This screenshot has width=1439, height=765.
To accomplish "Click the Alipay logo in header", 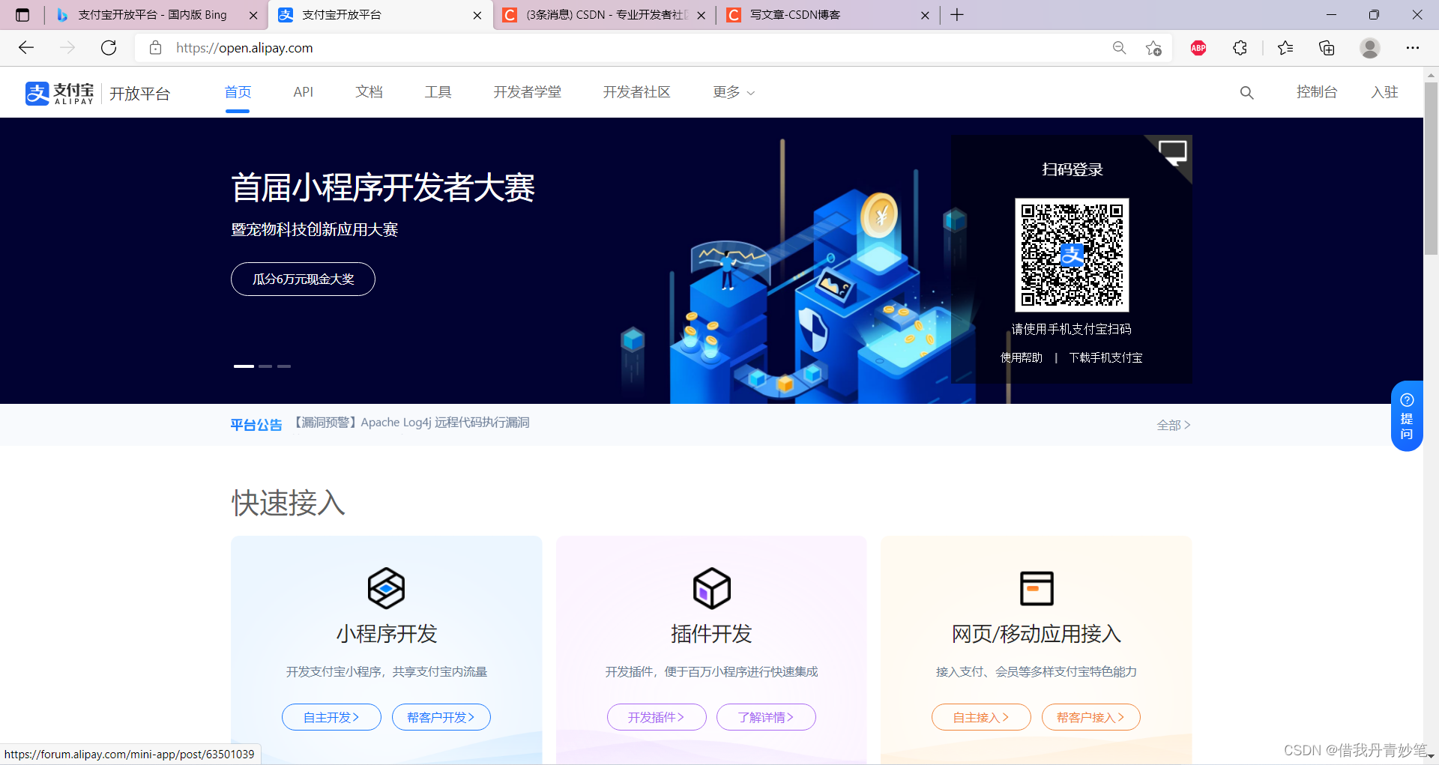I will pos(60,93).
